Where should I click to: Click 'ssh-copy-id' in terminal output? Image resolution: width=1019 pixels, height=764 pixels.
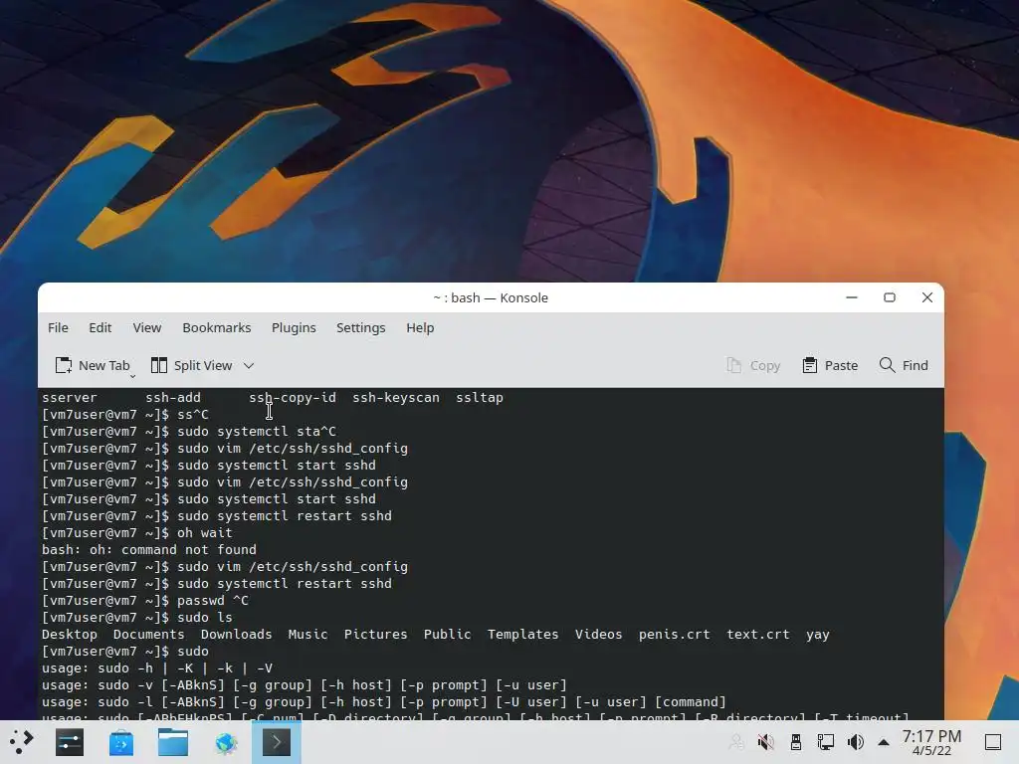click(x=293, y=398)
